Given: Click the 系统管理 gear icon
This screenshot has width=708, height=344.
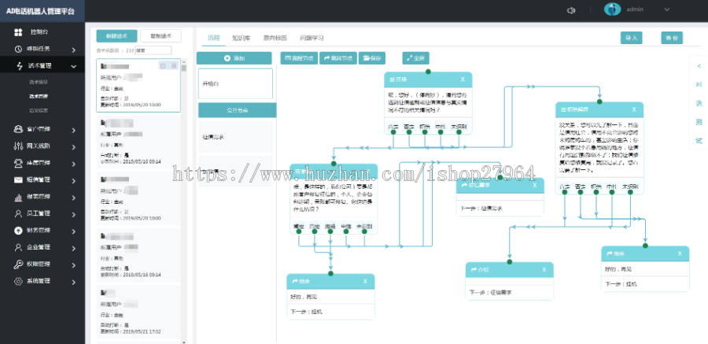Looking at the screenshot, I should [x=18, y=281].
